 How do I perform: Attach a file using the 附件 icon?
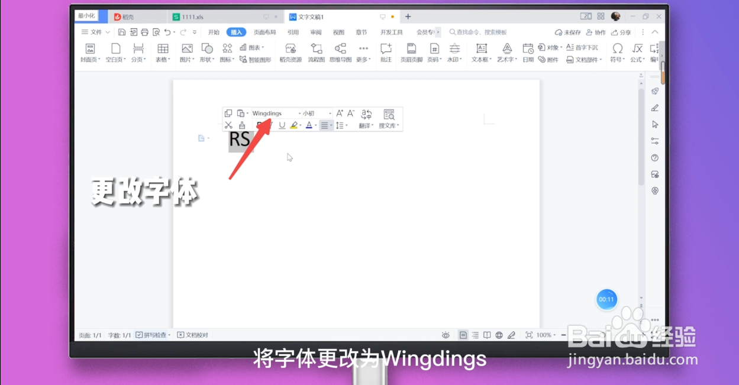click(547, 59)
